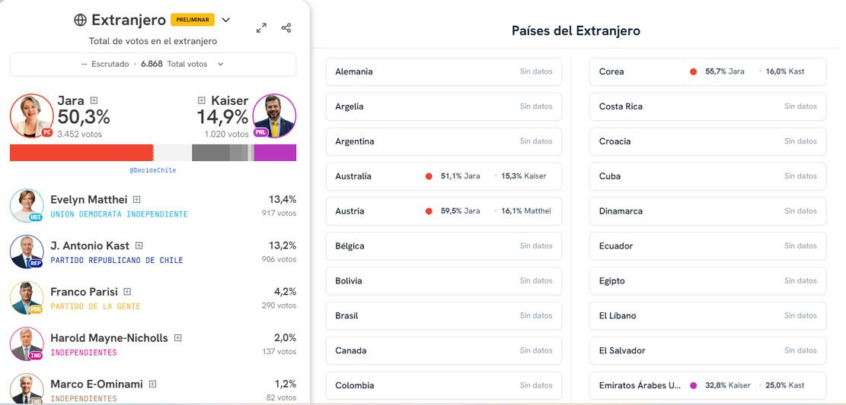Click plus icon next to Harold Mayne-Nicholls

click(x=177, y=338)
